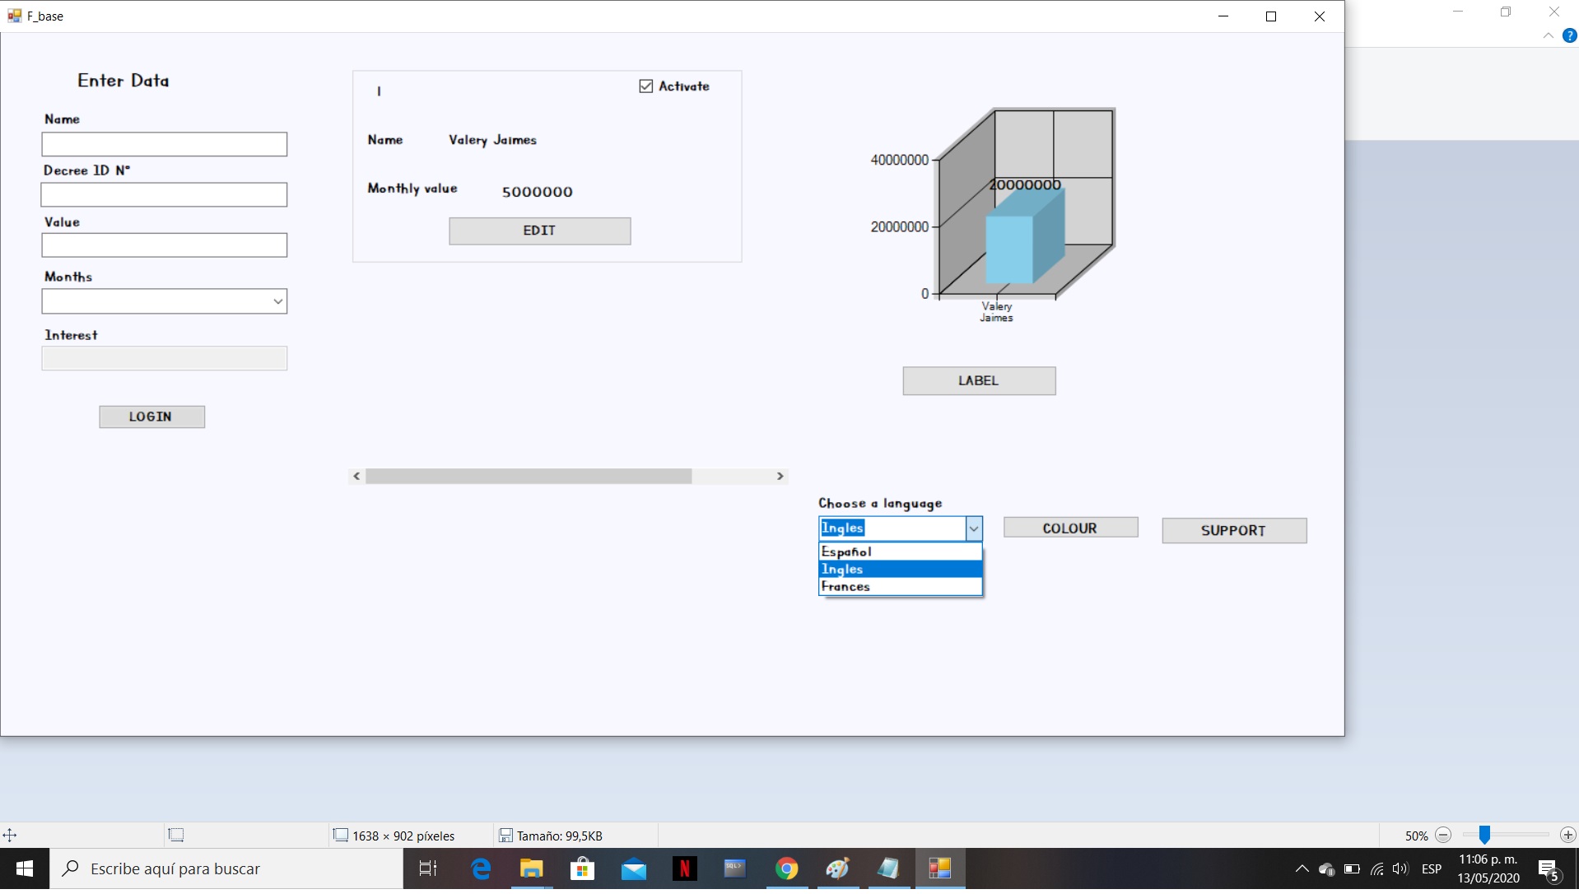
Task: Open the Mail app on taskbar
Action: (634, 868)
